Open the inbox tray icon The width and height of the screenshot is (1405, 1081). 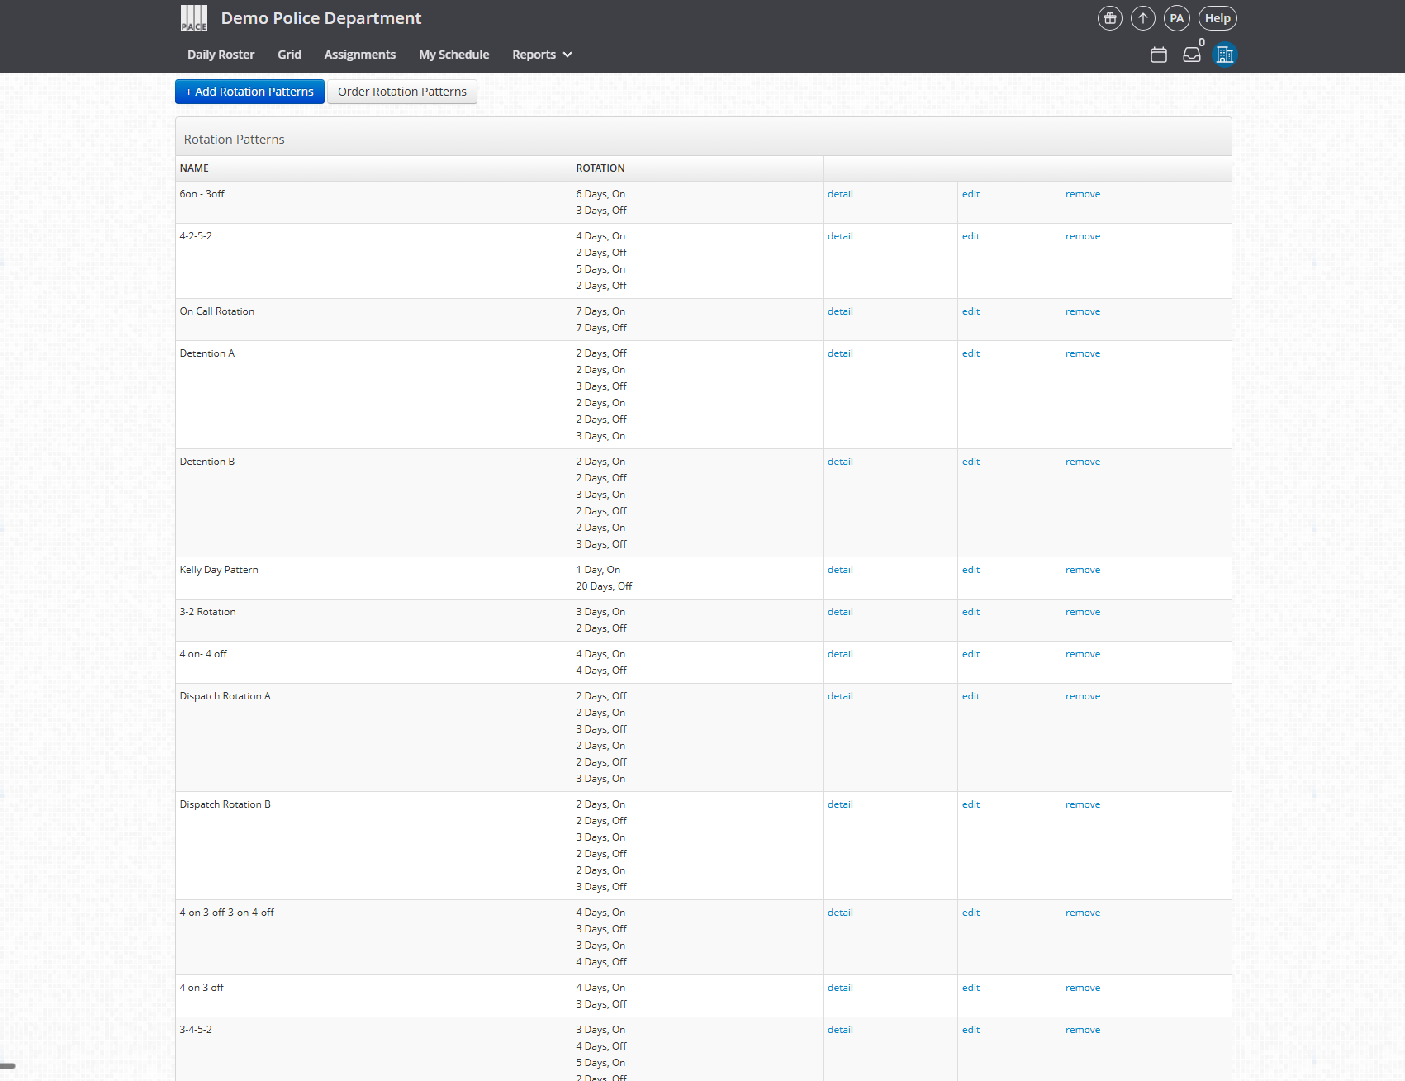pyautogui.click(x=1191, y=55)
